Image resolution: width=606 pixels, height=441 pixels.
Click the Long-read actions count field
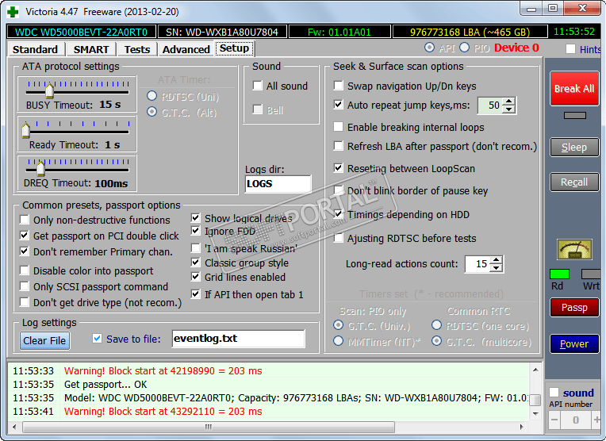(x=478, y=264)
